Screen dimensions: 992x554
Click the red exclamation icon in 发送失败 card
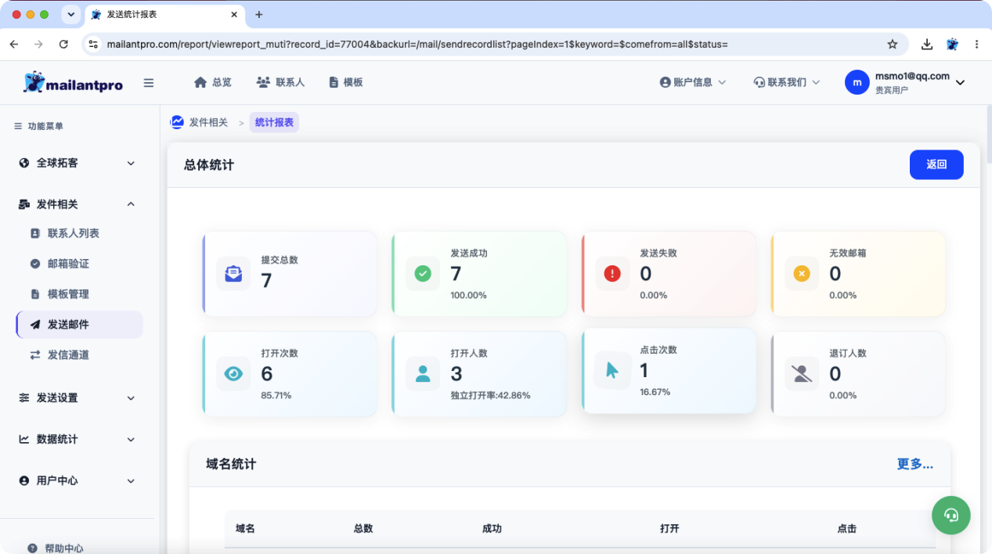[612, 274]
